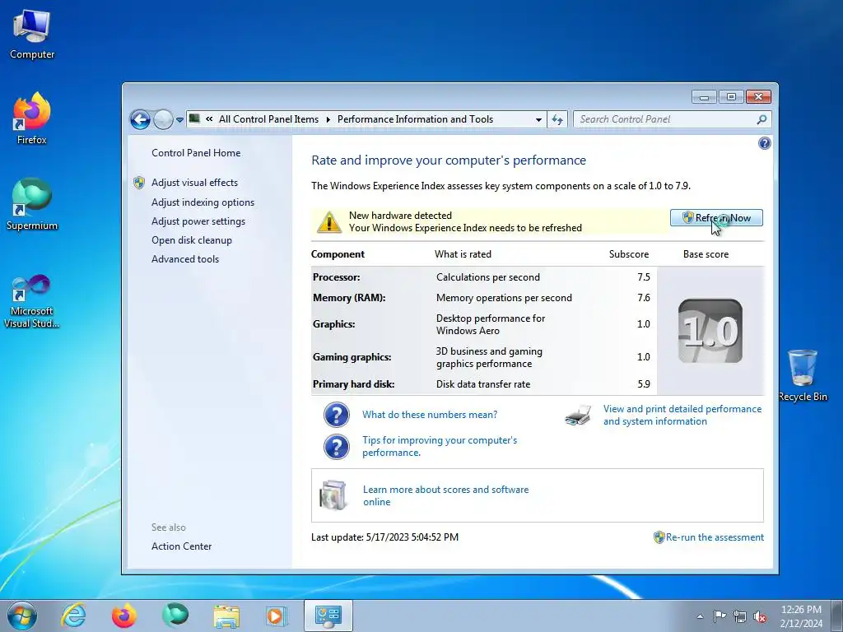Show hidden tray icons arrow
The width and height of the screenshot is (843, 632).
[x=700, y=616]
